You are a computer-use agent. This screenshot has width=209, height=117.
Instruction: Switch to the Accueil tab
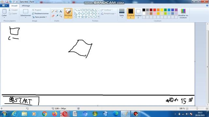tap(14, 6)
